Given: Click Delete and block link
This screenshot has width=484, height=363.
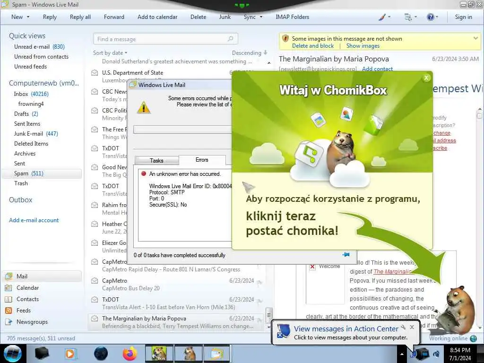Looking at the screenshot, I should coord(313,46).
